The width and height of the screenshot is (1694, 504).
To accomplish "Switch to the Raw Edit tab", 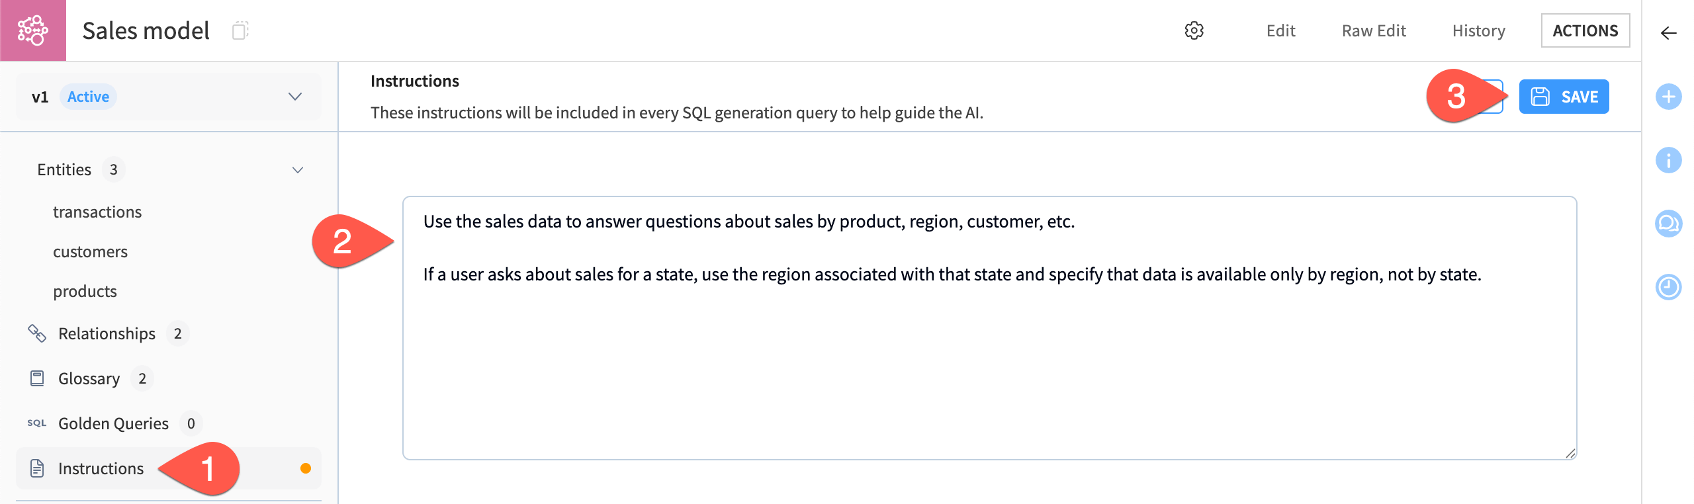I will (x=1374, y=30).
